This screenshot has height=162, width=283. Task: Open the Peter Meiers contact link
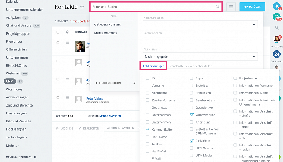94,98
